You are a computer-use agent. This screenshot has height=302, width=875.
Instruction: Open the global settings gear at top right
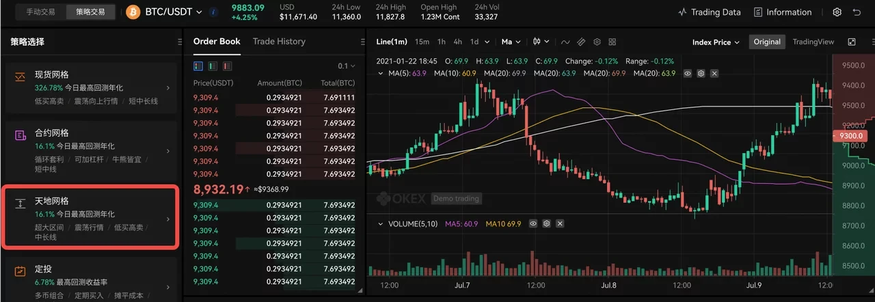pos(837,12)
